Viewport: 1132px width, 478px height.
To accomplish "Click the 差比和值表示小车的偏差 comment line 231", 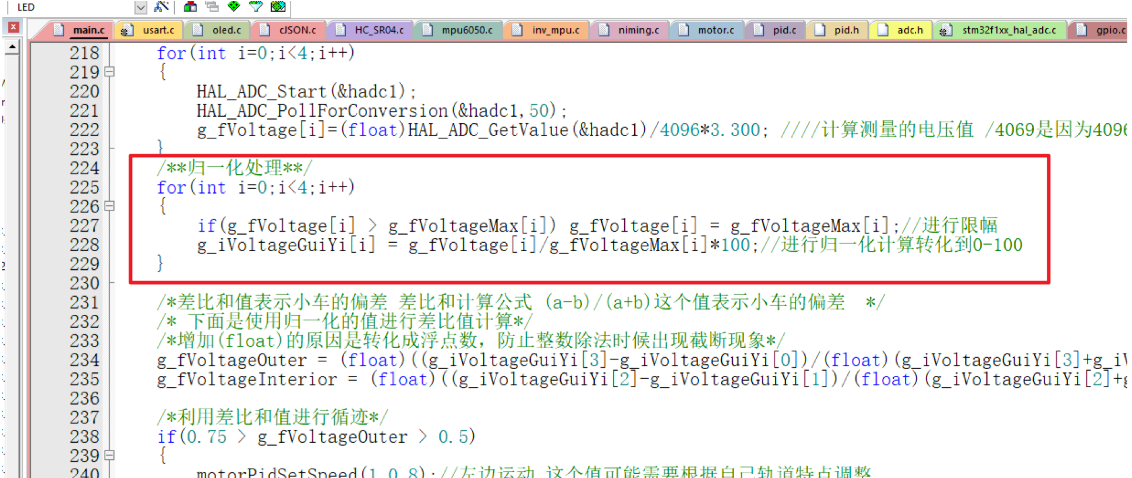I will tap(521, 303).
